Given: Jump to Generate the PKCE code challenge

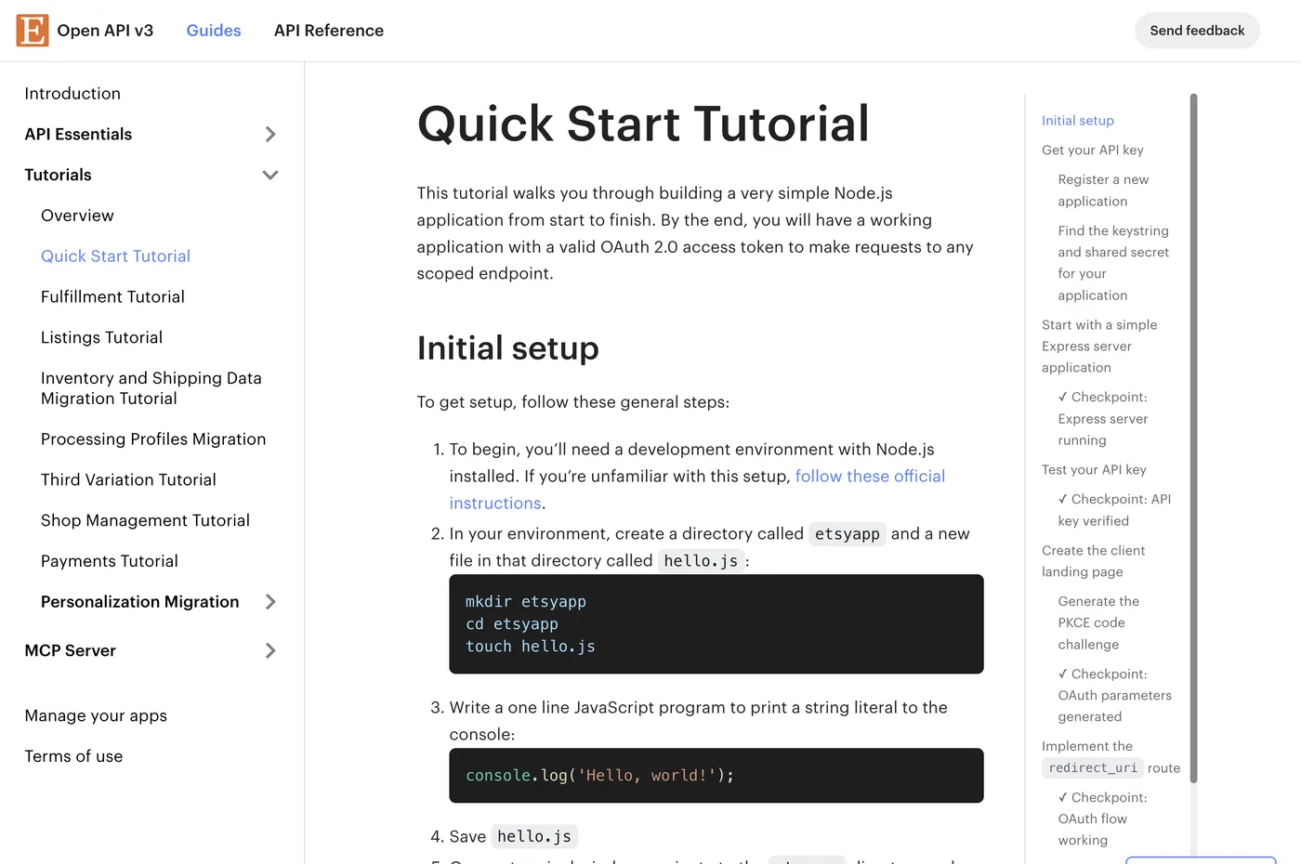Looking at the screenshot, I should [x=1098, y=623].
